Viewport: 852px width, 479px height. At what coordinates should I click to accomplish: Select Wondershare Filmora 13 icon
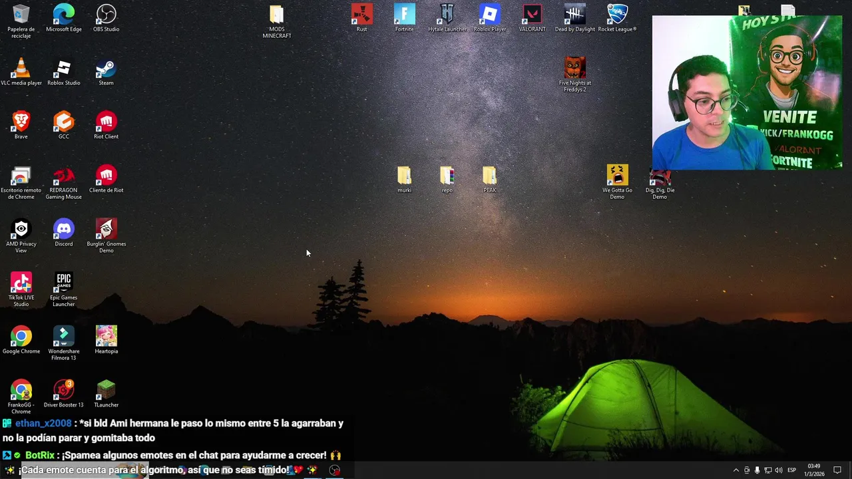pyautogui.click(x=64, y=343)
